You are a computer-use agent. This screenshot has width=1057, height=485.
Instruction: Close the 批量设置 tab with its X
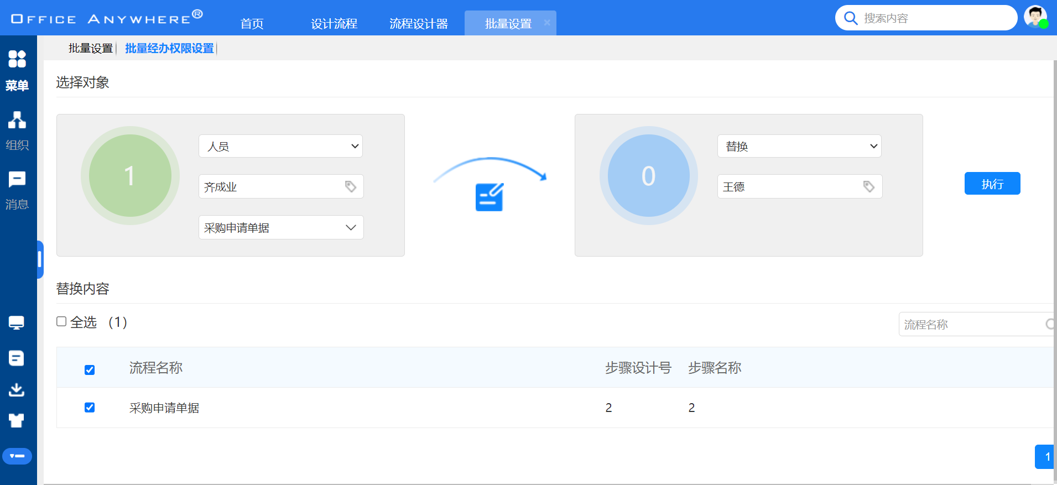547,23
